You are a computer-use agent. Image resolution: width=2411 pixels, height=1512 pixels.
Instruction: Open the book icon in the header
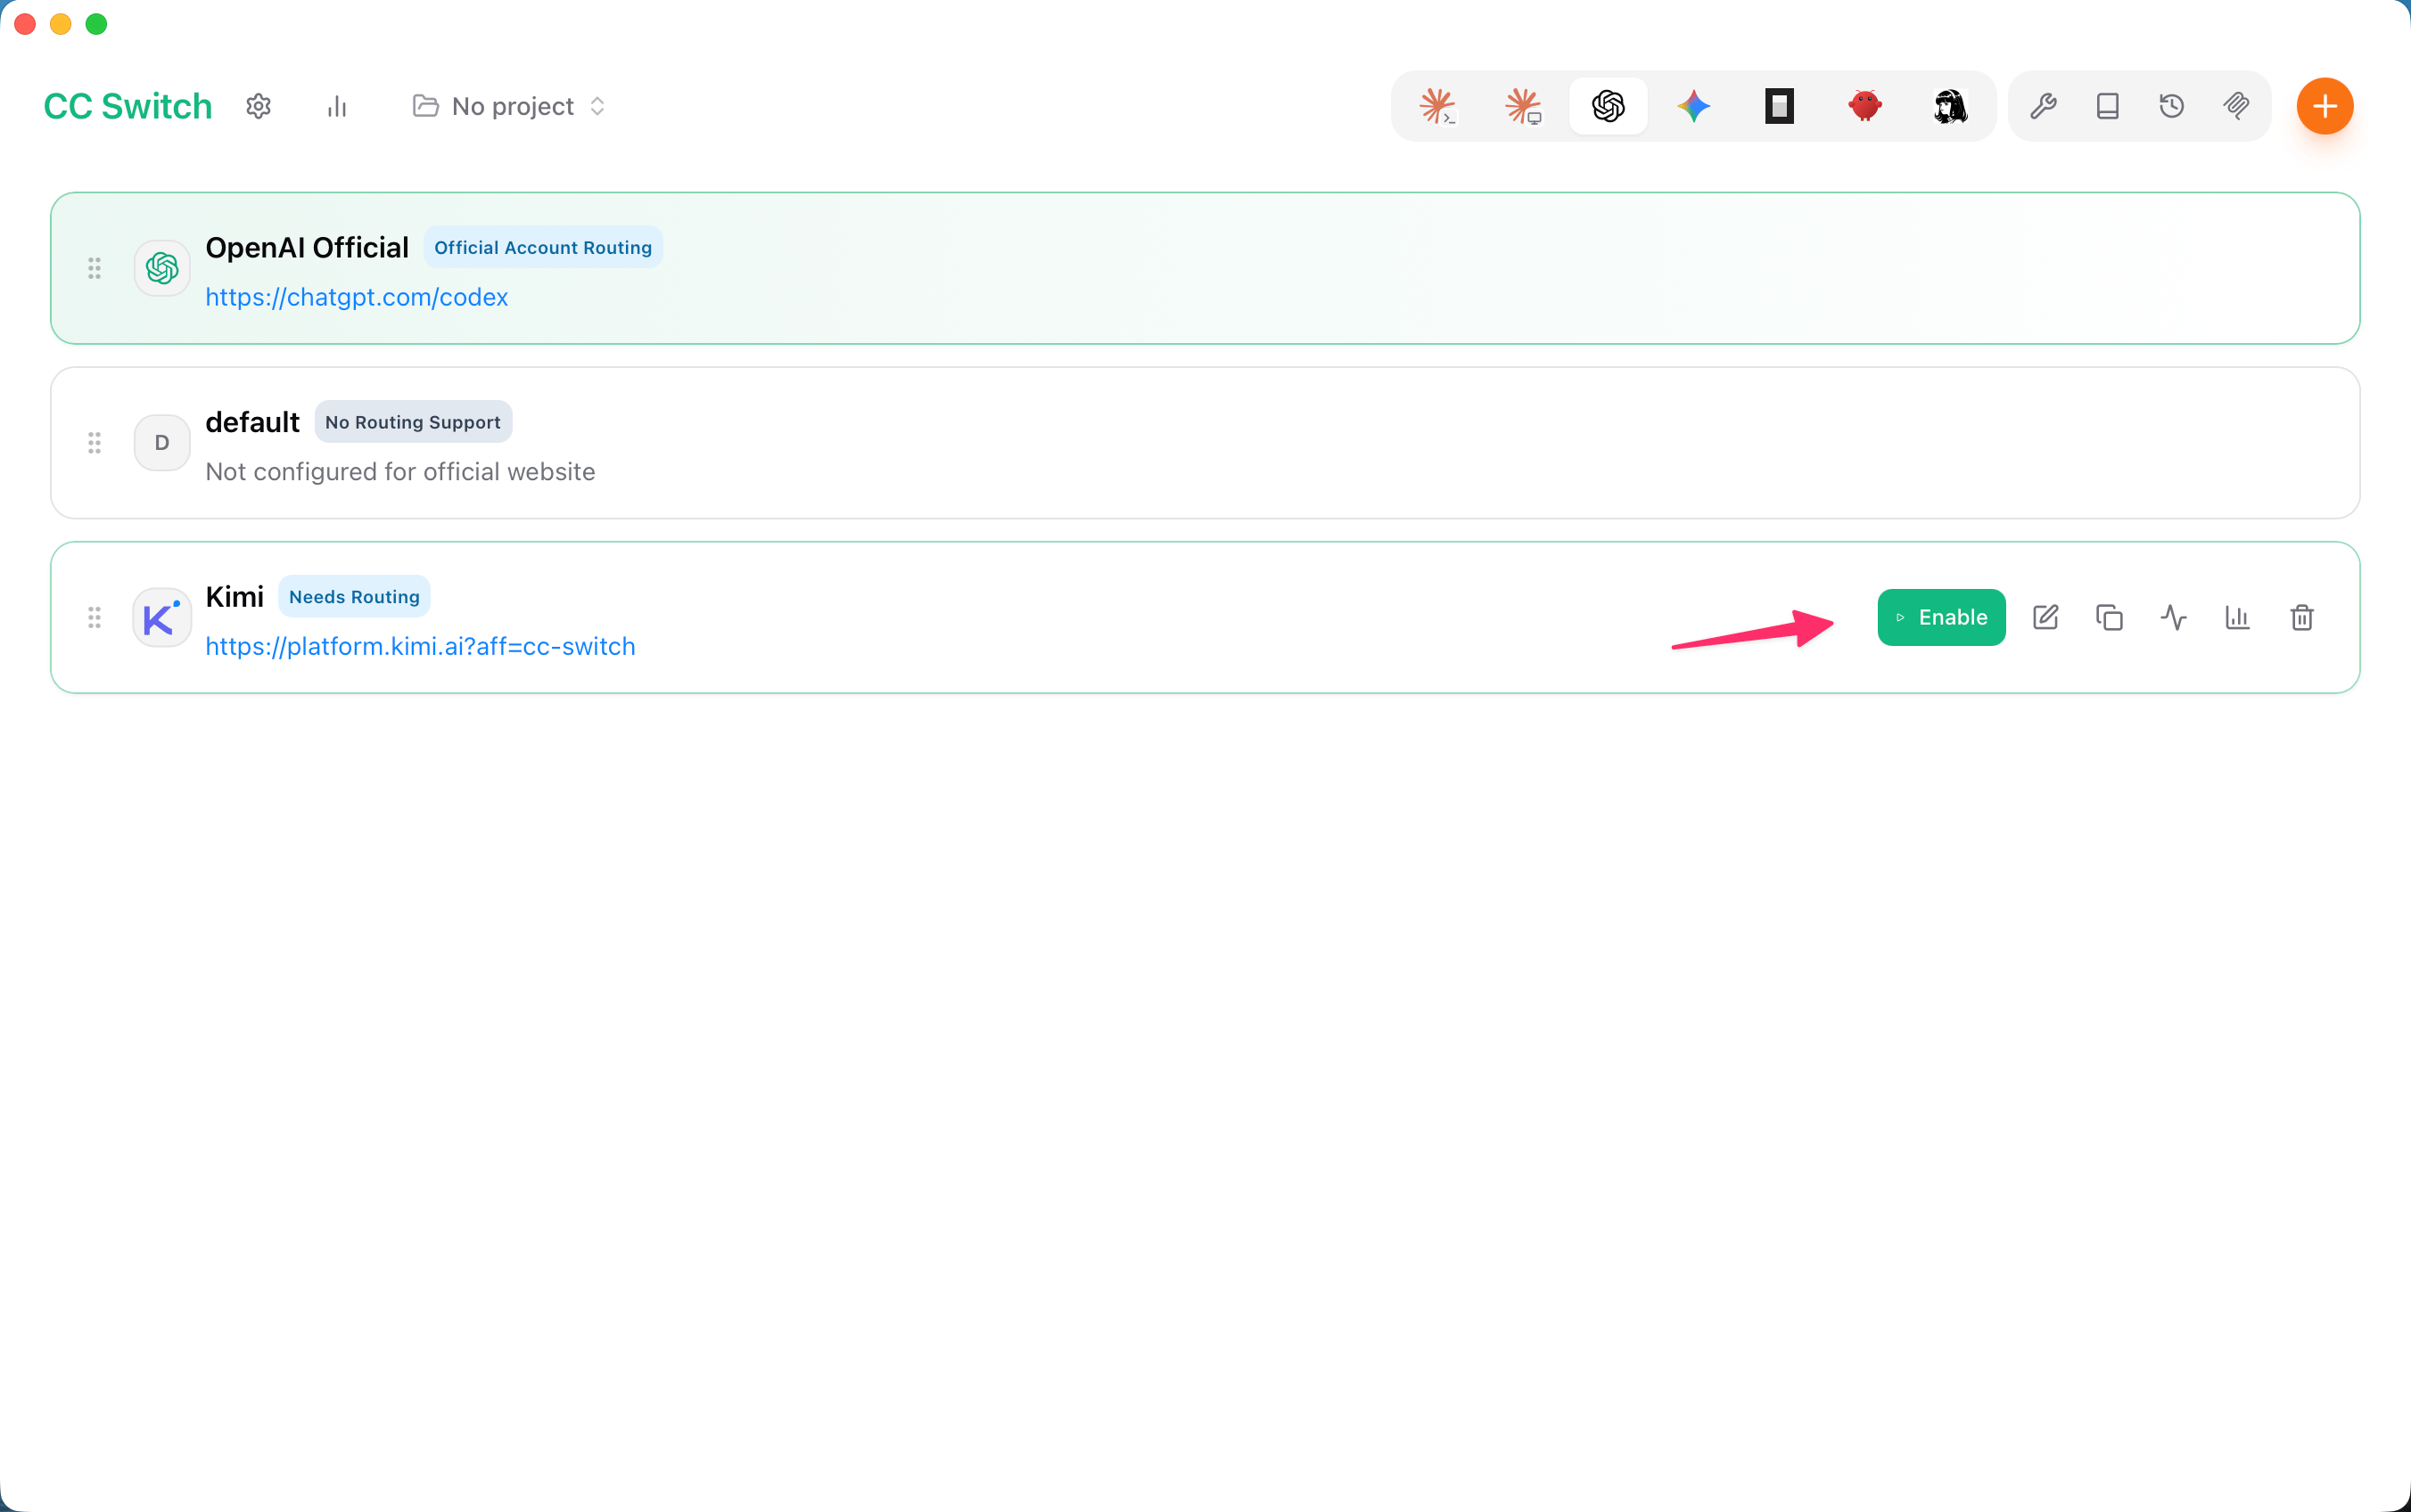tap(2107, 106)
